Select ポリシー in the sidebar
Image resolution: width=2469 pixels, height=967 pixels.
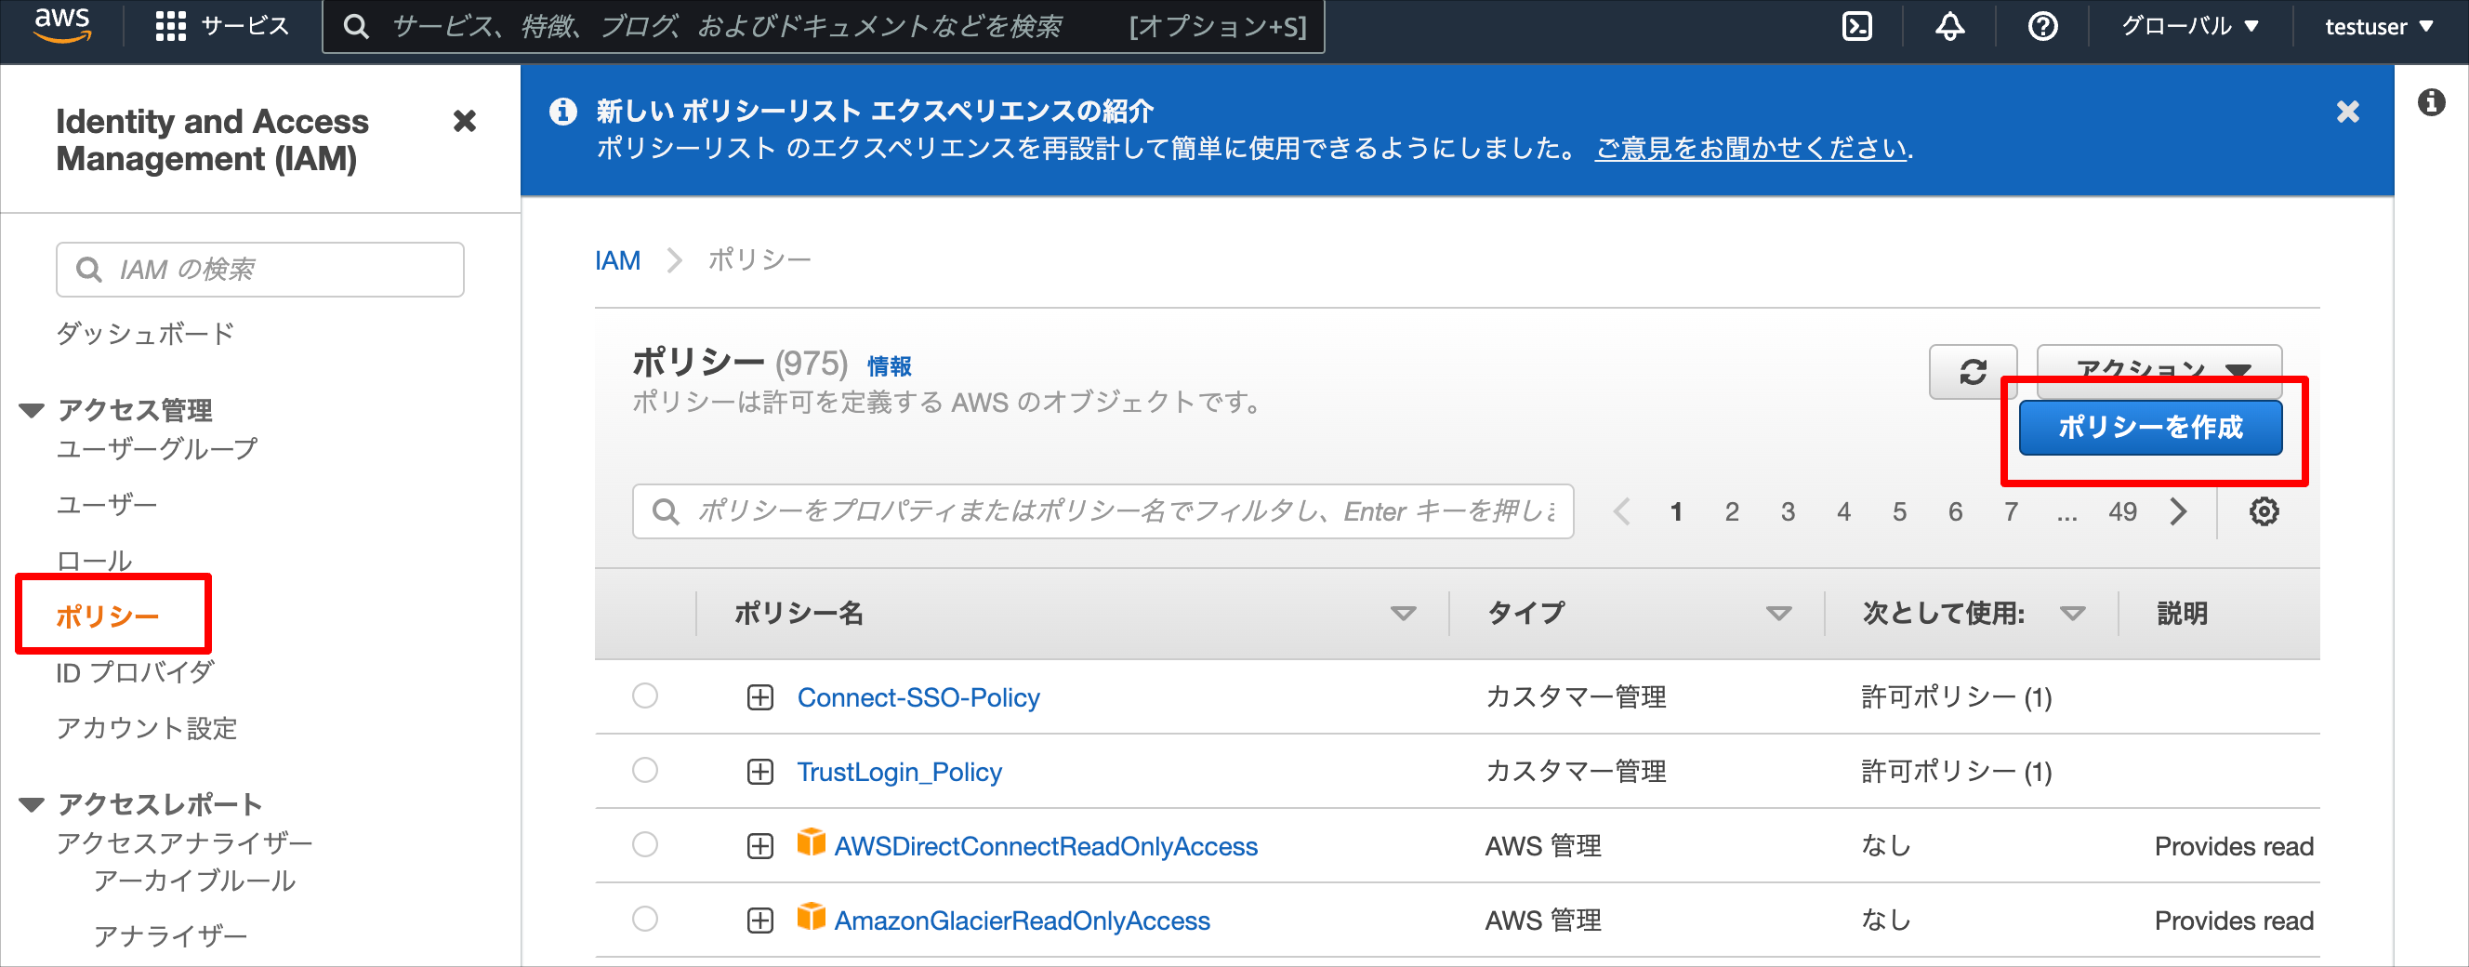pos(107,616)
